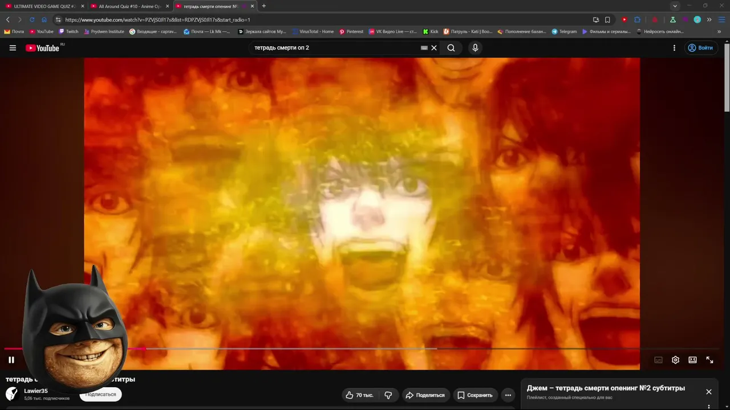730x410 pixels.
Task: Expand hidden bookmarks overflow chevron
Action: (x=719, y=31)
